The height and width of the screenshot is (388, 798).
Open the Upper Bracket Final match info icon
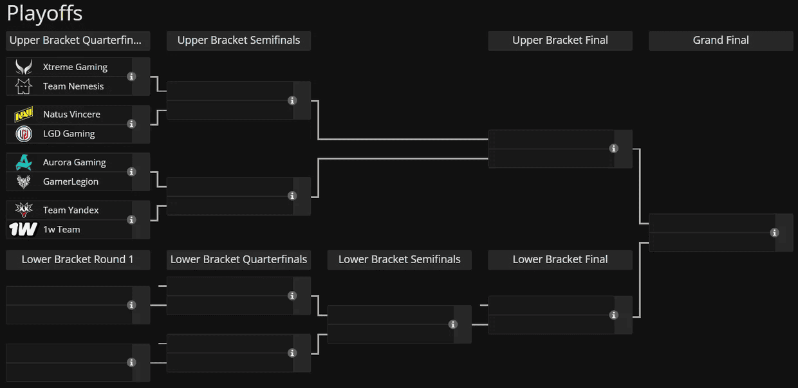[614, 149]
